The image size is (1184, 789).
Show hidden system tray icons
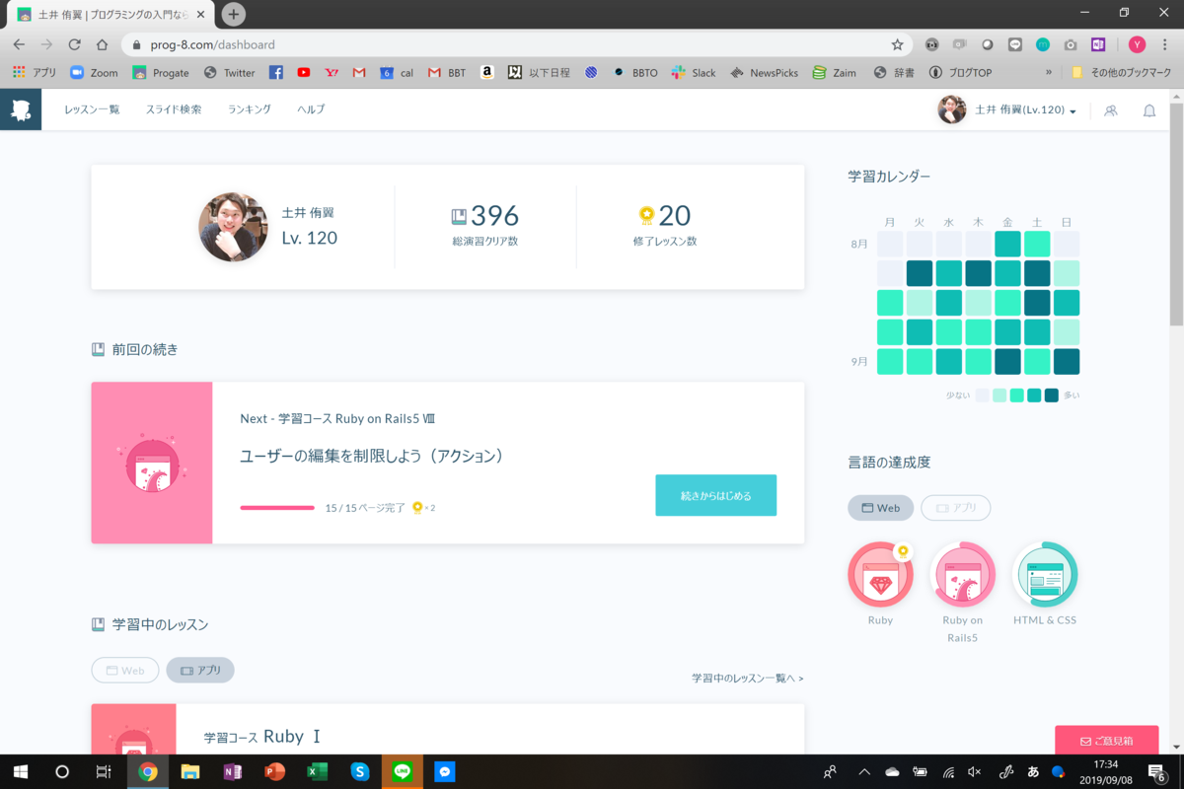[x=864, y=772]
